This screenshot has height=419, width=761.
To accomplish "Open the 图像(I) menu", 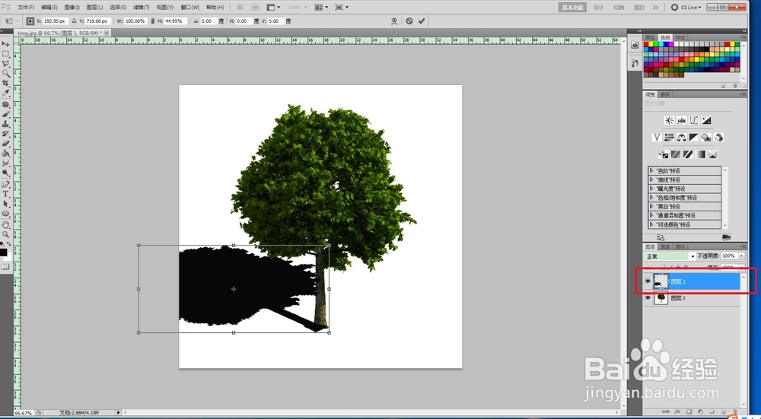I will tap(72, 7).
